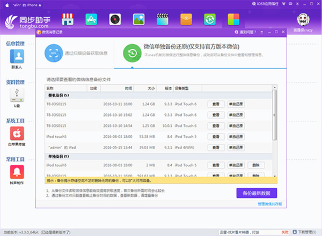
Task: View the admin iPad backup
Action: coord(216,147)
